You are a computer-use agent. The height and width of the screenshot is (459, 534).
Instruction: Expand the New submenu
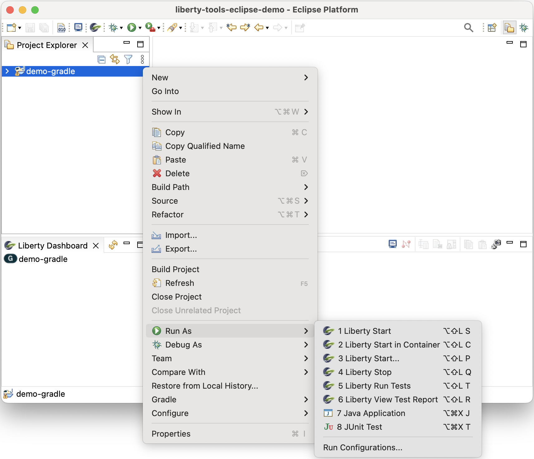(230, 78)
